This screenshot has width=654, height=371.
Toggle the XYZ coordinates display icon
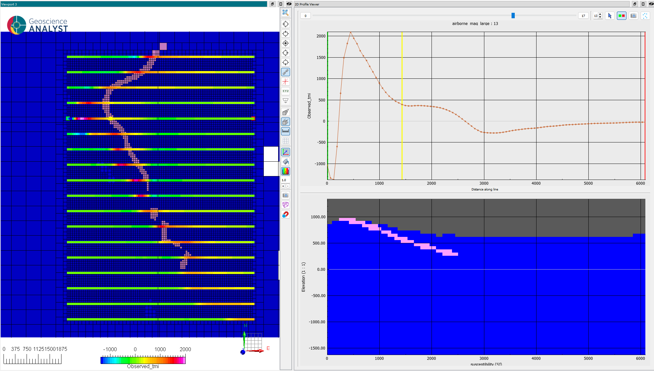click(285, 91)
